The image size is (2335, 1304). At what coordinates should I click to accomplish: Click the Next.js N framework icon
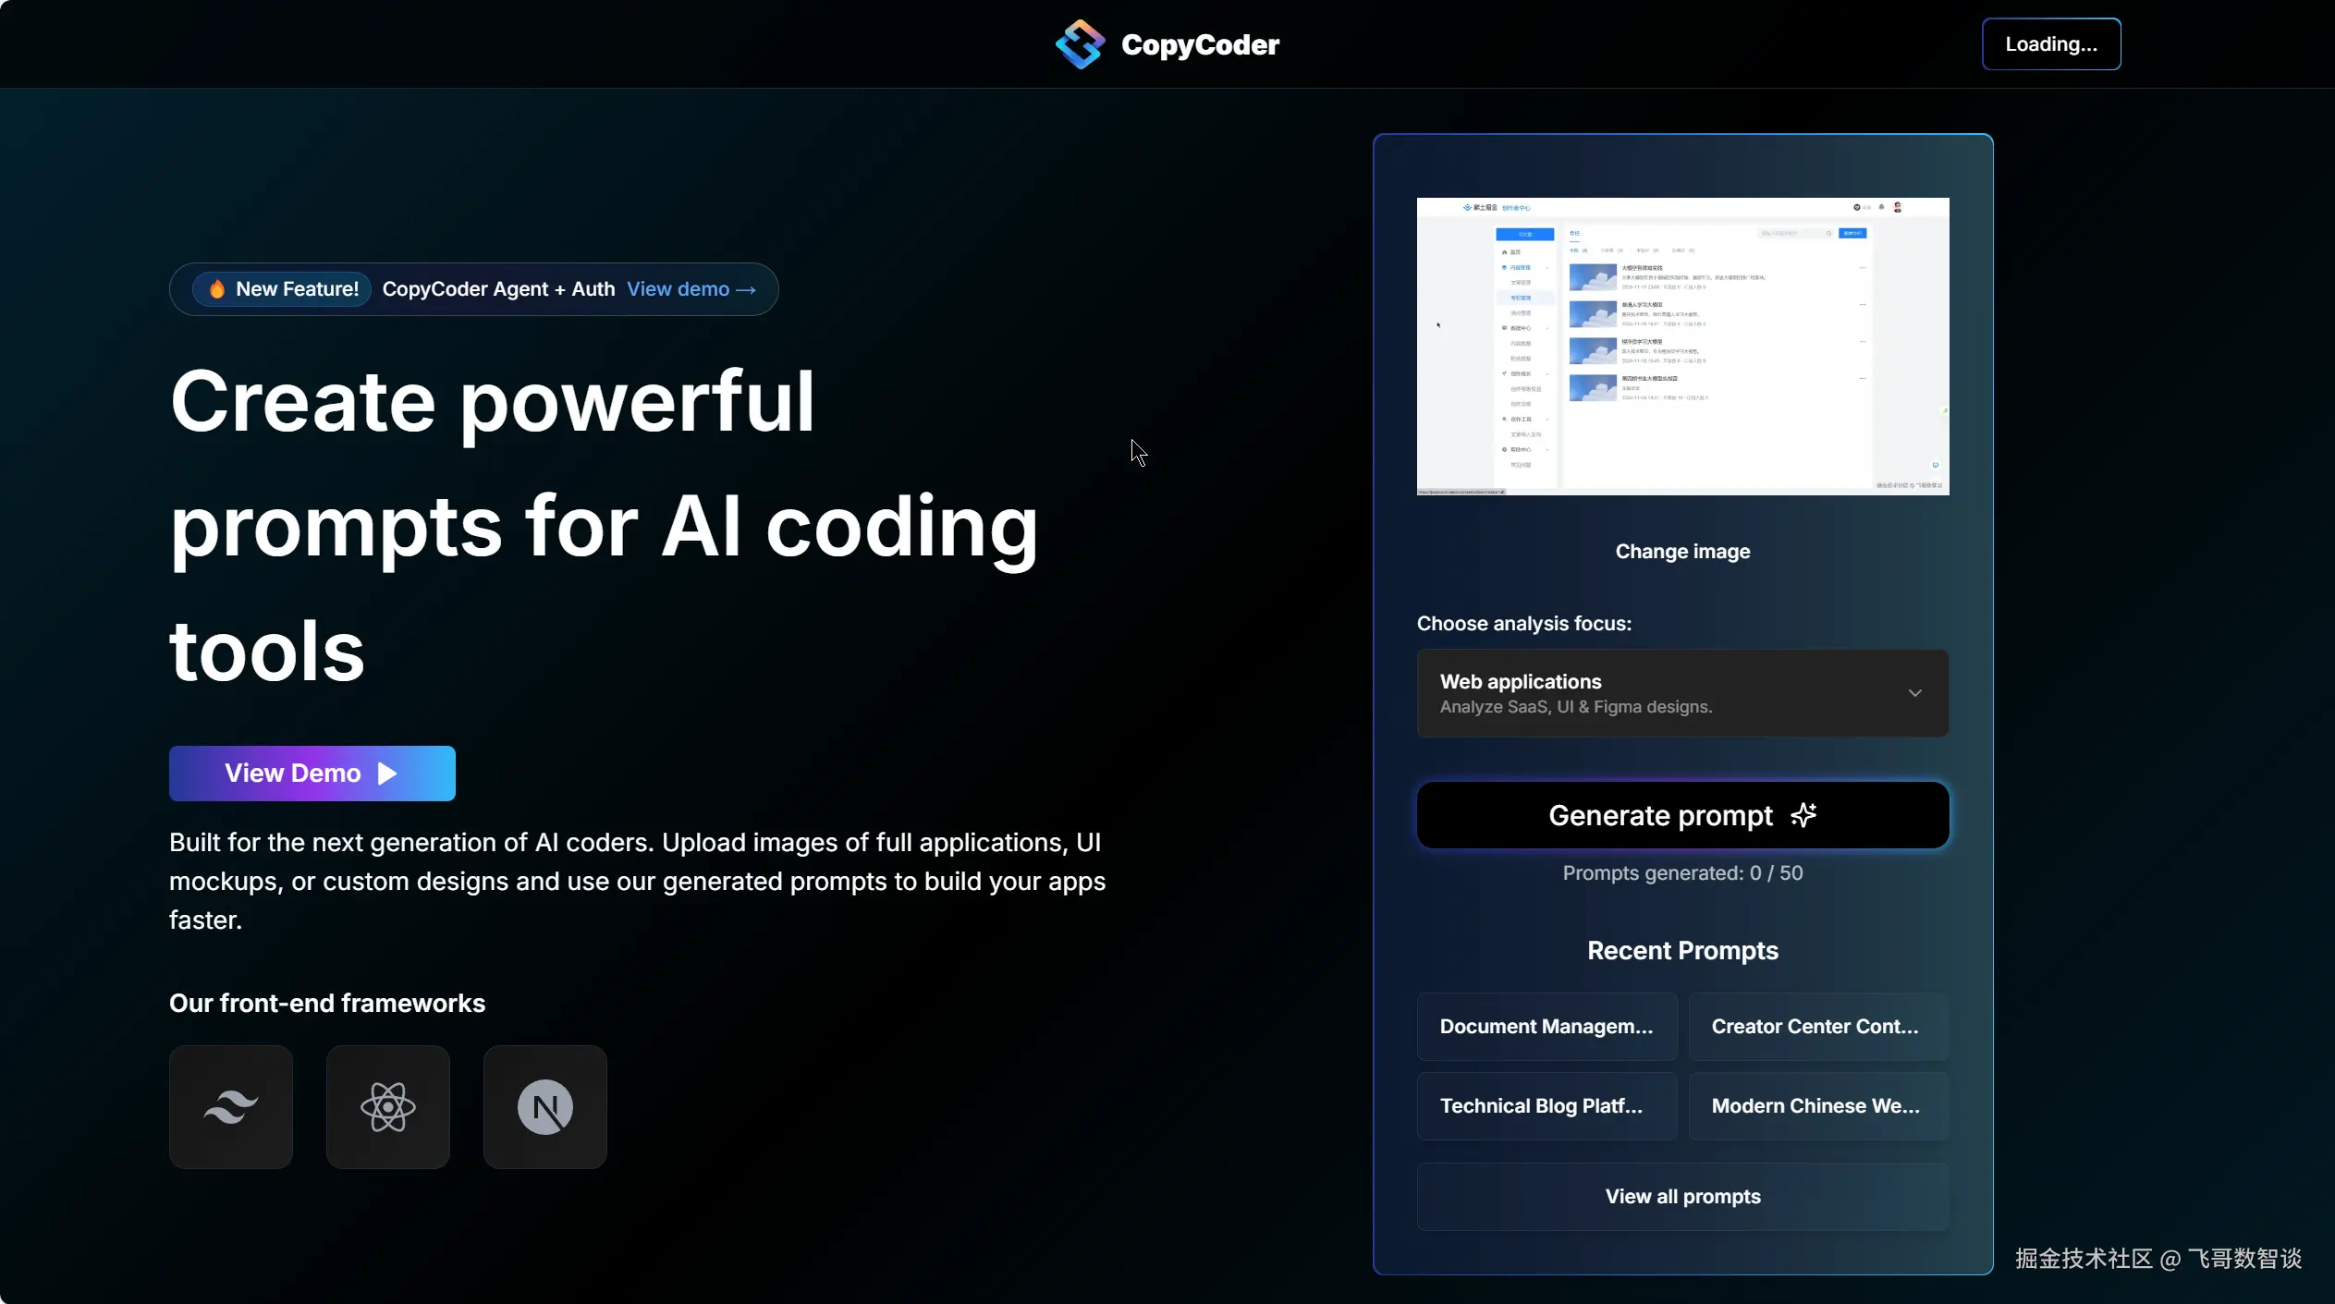click(545, 1106)
